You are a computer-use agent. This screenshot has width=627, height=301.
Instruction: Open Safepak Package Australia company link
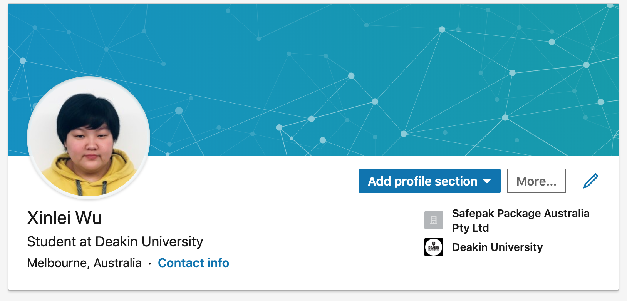click(521, 214)
